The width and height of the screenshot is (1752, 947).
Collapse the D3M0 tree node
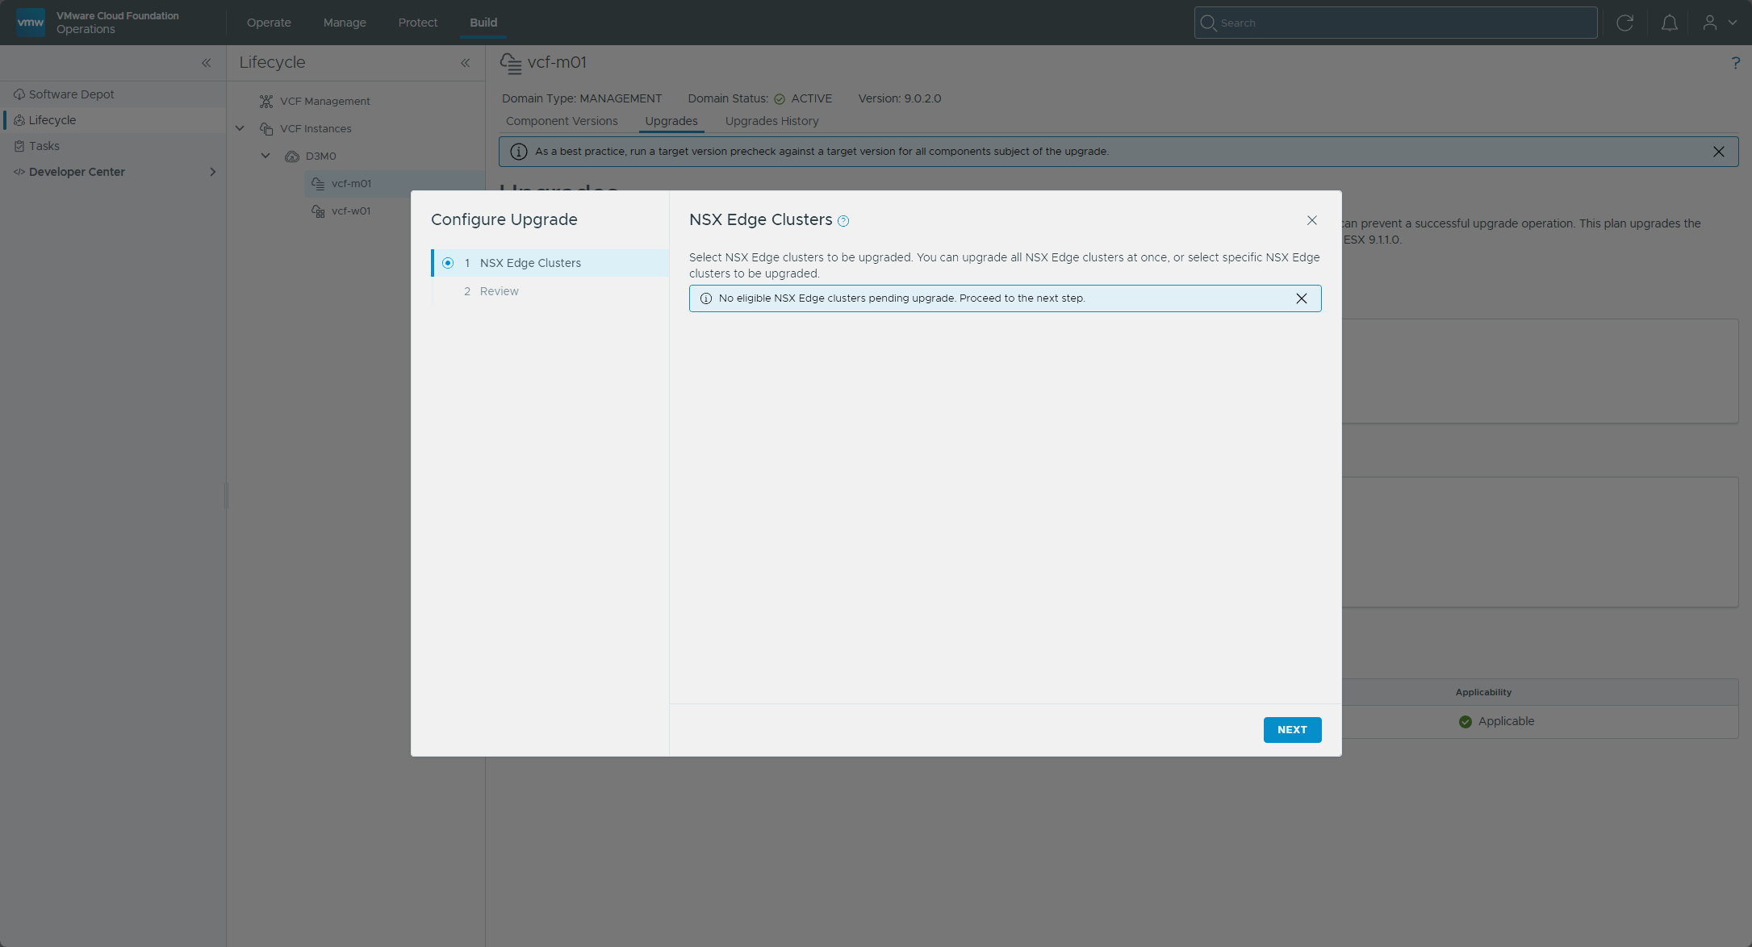coord(266,156)
